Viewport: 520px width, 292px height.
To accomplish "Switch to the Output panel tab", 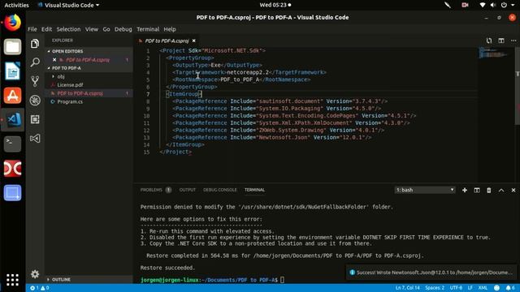I will pyautogui.click(x=188, y=190).
